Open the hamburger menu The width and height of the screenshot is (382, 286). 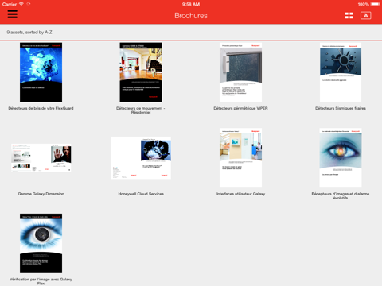(x=13, y=14)
